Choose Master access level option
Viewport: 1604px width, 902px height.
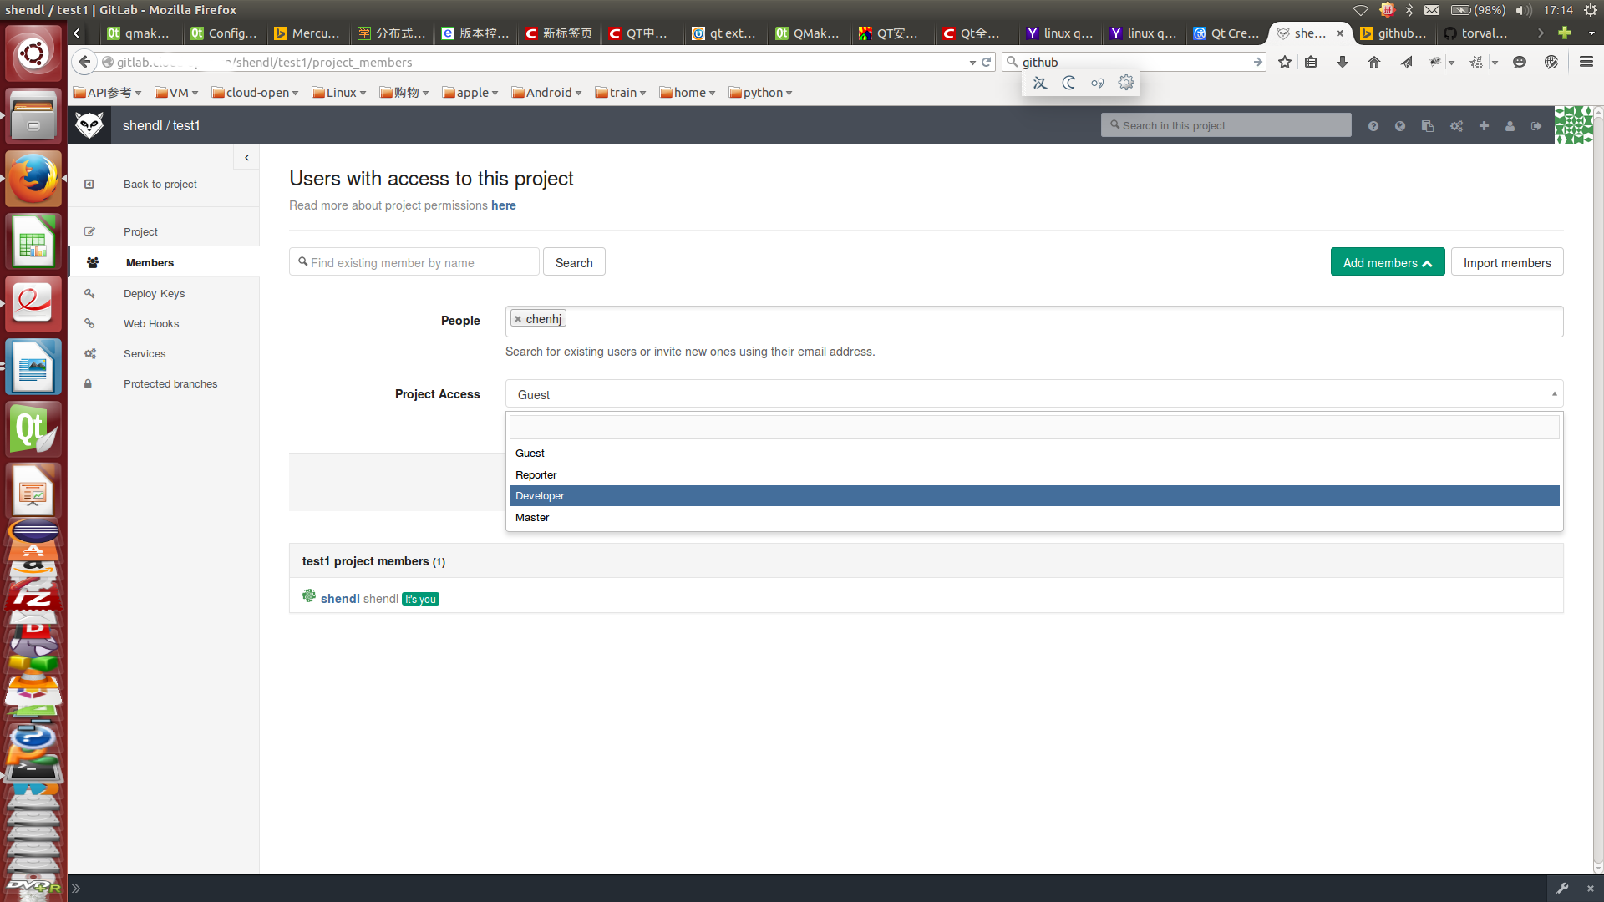click(x=532, y=518)
